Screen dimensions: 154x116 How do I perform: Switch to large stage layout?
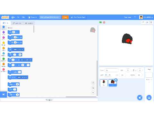(147, 23)
